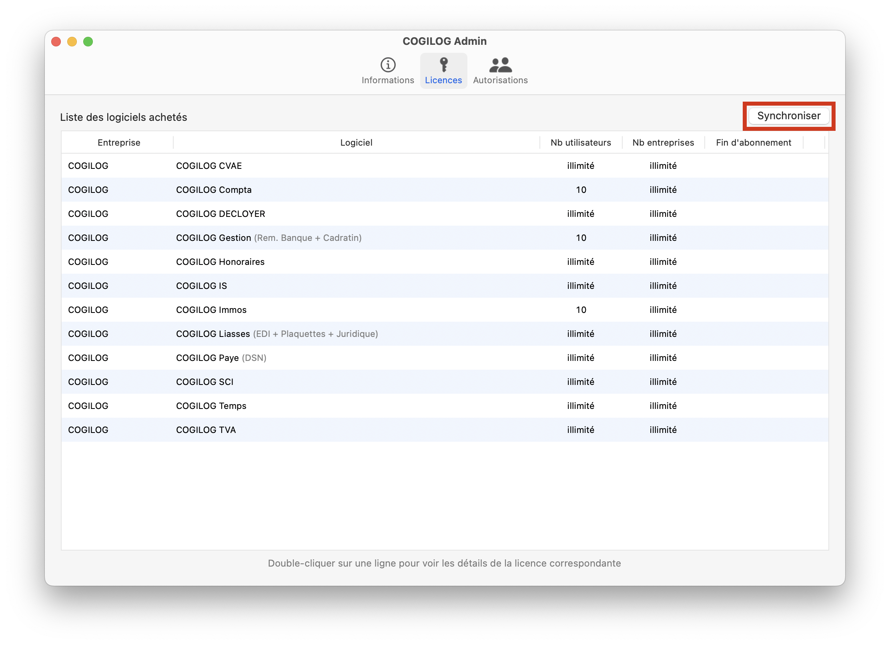Sort by Nb utilisateurs column header

coord(581,142)
